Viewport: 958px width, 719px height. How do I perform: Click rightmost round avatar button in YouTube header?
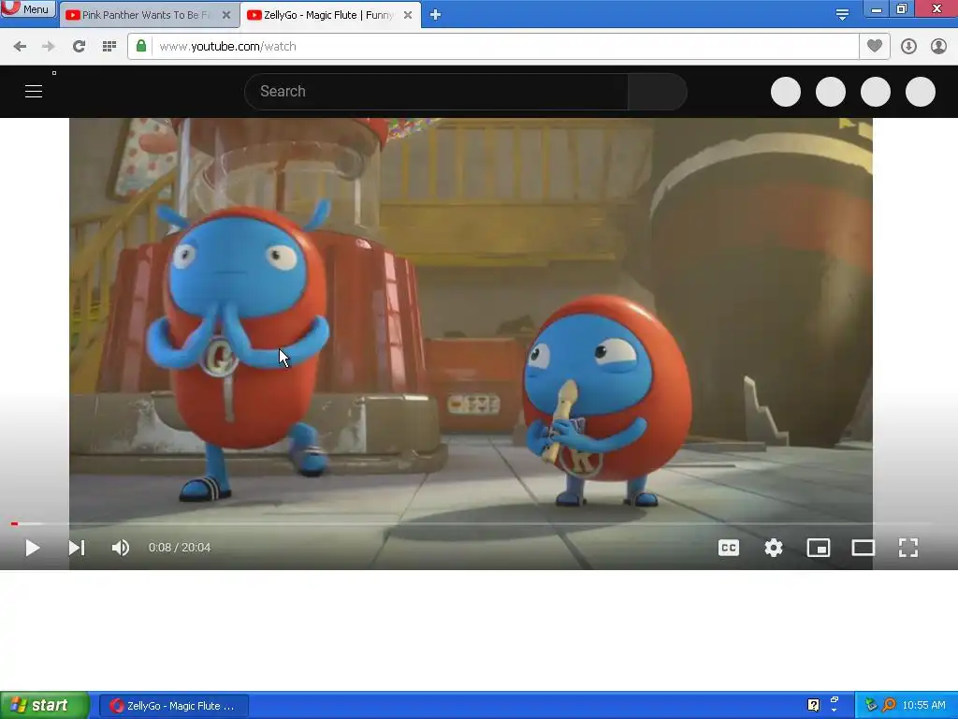(x=921, y=92)
